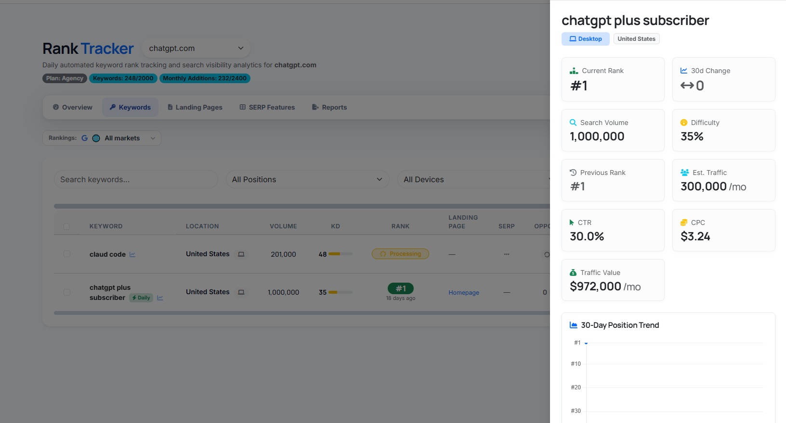The image size is (786, 423).
Task: Click the Plan: Agency badge
Action: click(x=65, y=78)
